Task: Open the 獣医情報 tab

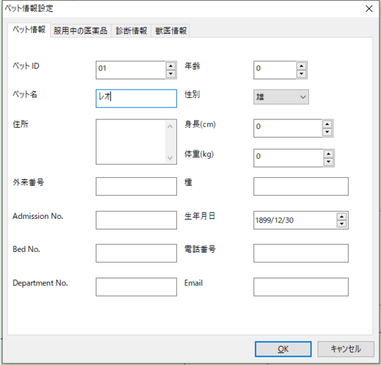Action: click(x=171, y=31)
